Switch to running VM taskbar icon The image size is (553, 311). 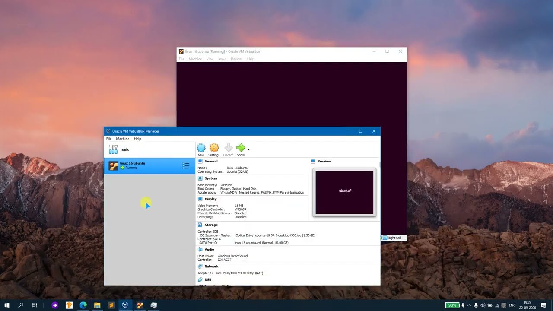tap(140, 305)
